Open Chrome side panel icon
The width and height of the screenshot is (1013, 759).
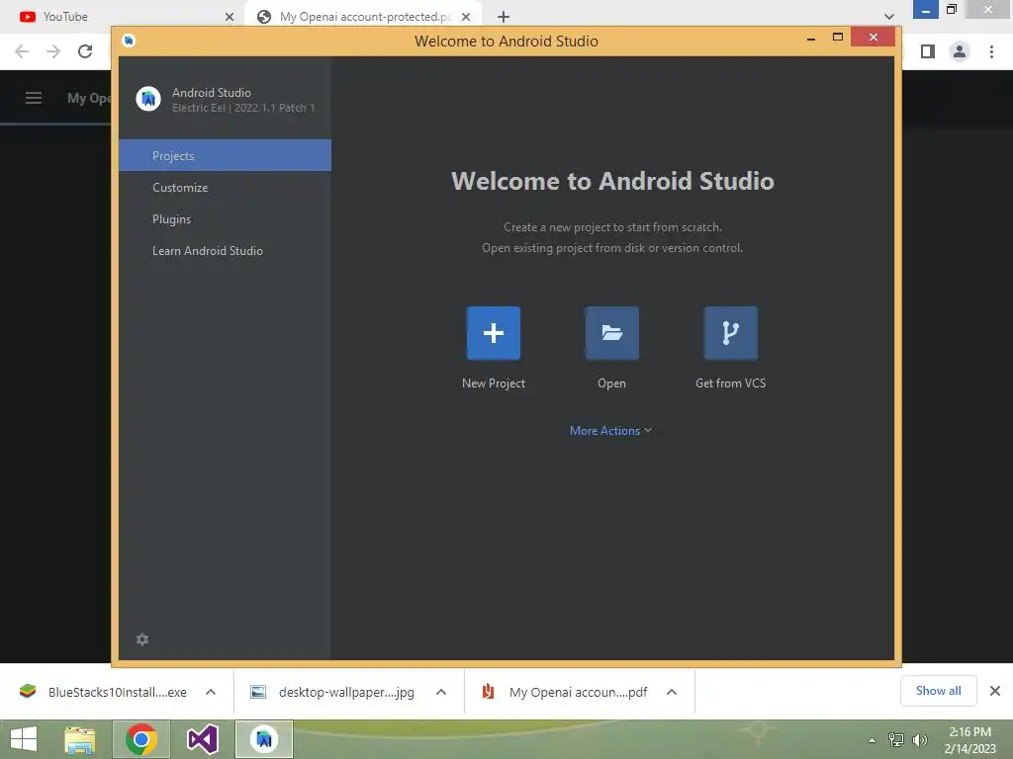click(928, 51)
